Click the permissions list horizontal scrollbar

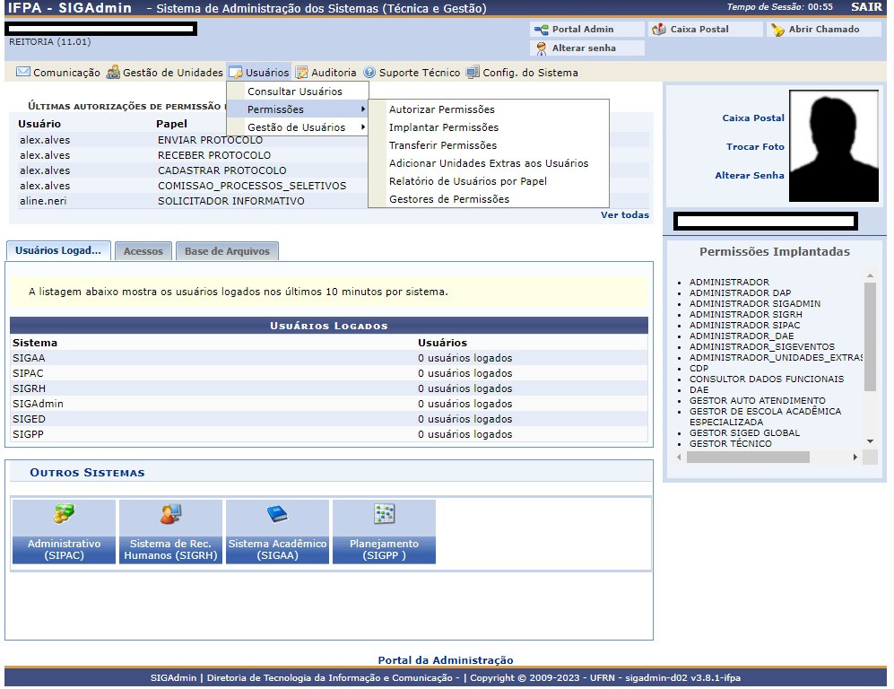coord(748,457)
